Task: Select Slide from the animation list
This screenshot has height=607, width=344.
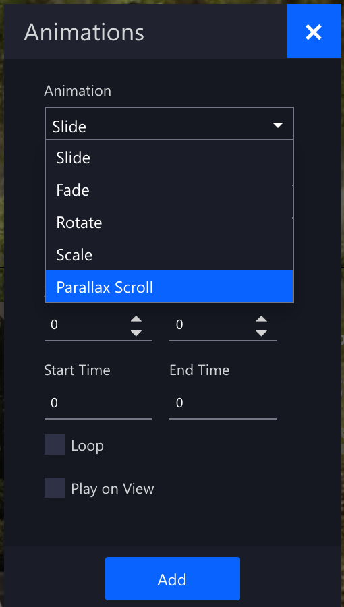Action: click(x=169, y=158)
